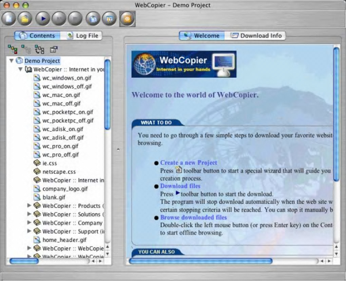Collapse the WebCopier :: Internet in you node

20,69
